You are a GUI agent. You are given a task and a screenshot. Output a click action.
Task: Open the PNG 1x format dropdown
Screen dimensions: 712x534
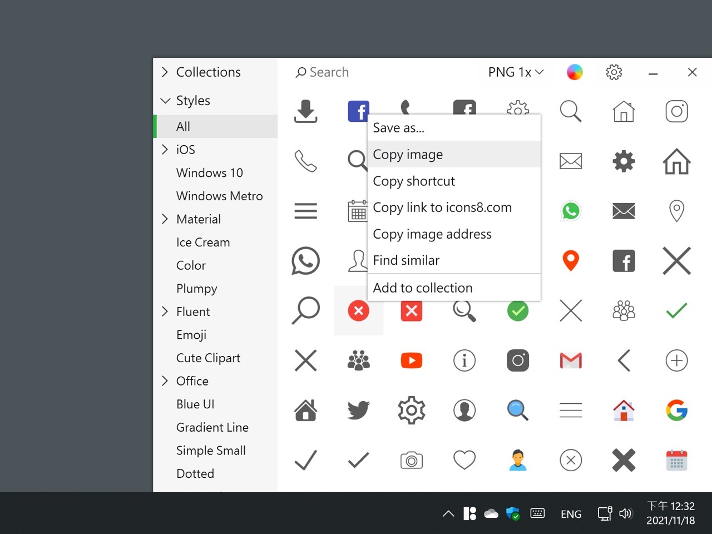516,72
